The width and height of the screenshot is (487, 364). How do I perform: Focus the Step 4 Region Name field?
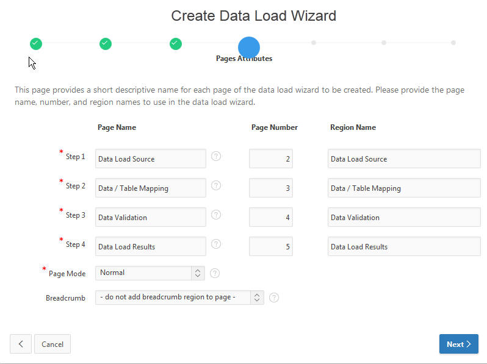click(x=403, y=247)
